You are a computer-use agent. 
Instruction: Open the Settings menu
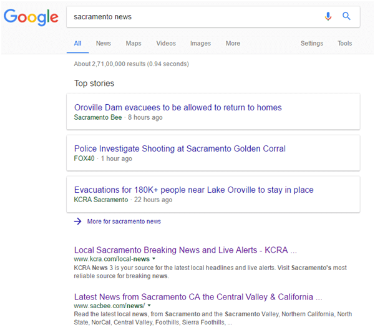click(311, 44)
